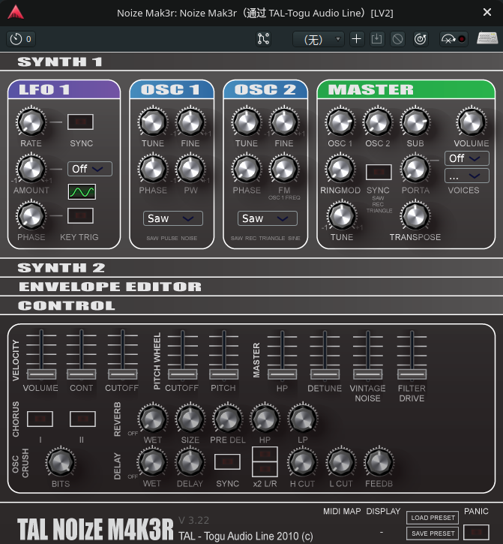The width and height of the screenshot is (503, 544).
Task: Open the PORTA mode Off dropdown
Action: pyautogui.click(x=467, y=158)
